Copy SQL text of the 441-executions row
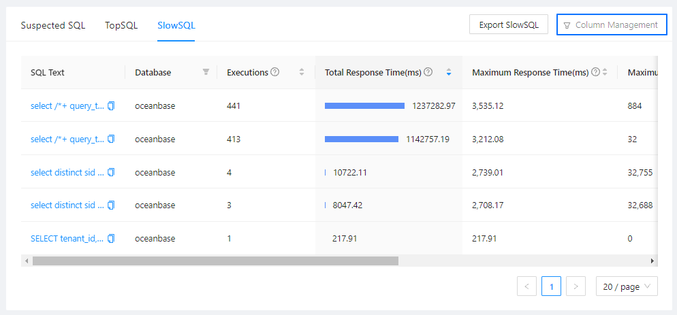677x315 pixels. (111, 106)
